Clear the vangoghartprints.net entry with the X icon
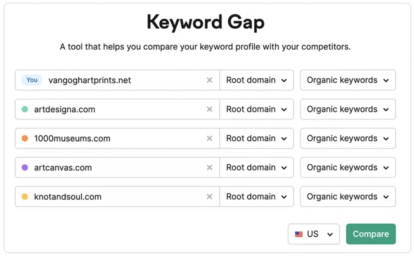This screenshot has height=256, width=414. [x=209, y=80]
